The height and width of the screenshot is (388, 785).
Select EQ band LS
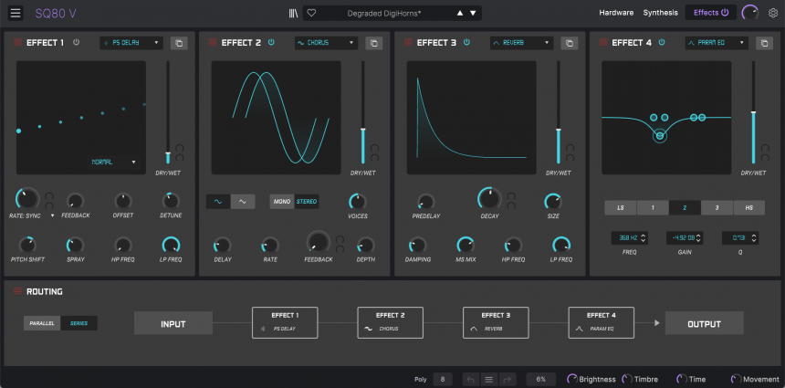click(x=621, y=208)
